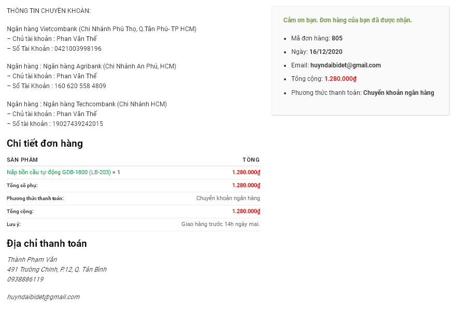Click the THÔNG TIN CHUYỂN KHOẢN heading

pyautogui.click(x=49, y=11)
